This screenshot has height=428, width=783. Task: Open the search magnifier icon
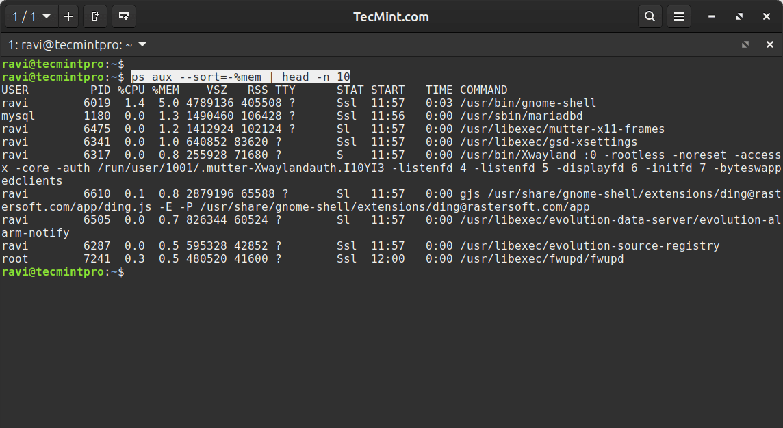tap(650, 16)
